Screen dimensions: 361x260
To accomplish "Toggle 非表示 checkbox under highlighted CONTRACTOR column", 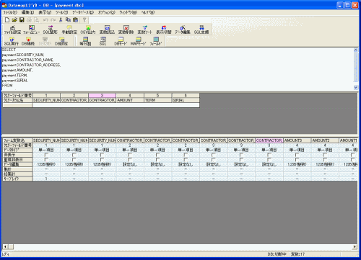I will pos(269,155).
